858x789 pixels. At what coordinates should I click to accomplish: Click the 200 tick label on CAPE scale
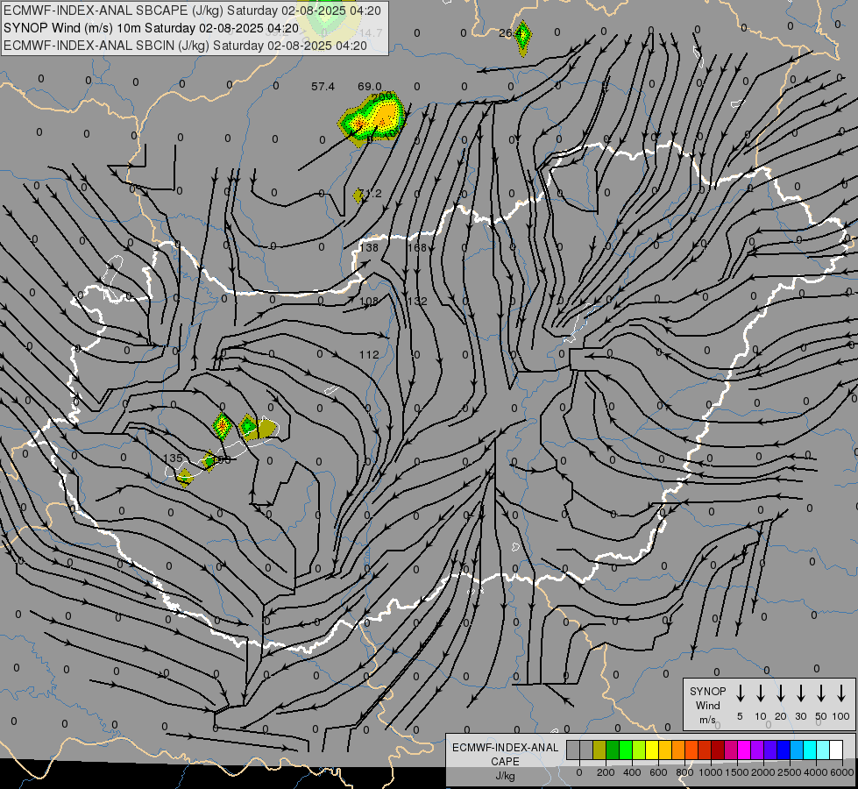(606, 772)
